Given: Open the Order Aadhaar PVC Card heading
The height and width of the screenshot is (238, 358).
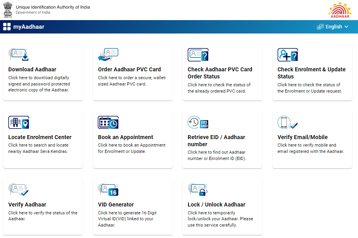Looking at the screenshot, I should click(129, 69).
